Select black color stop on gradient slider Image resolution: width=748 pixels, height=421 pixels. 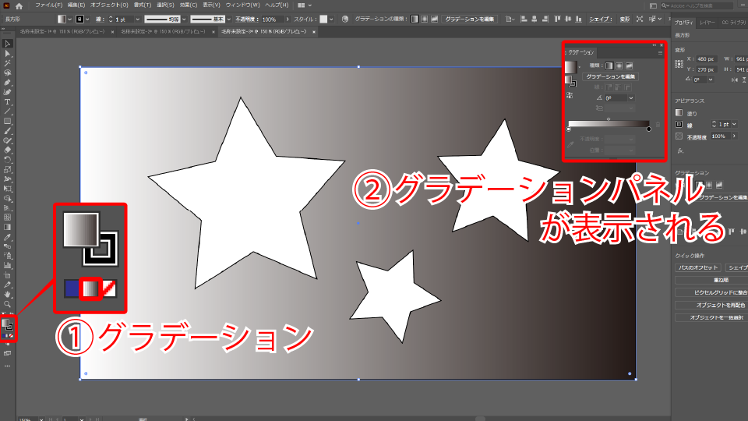point(648,129)
